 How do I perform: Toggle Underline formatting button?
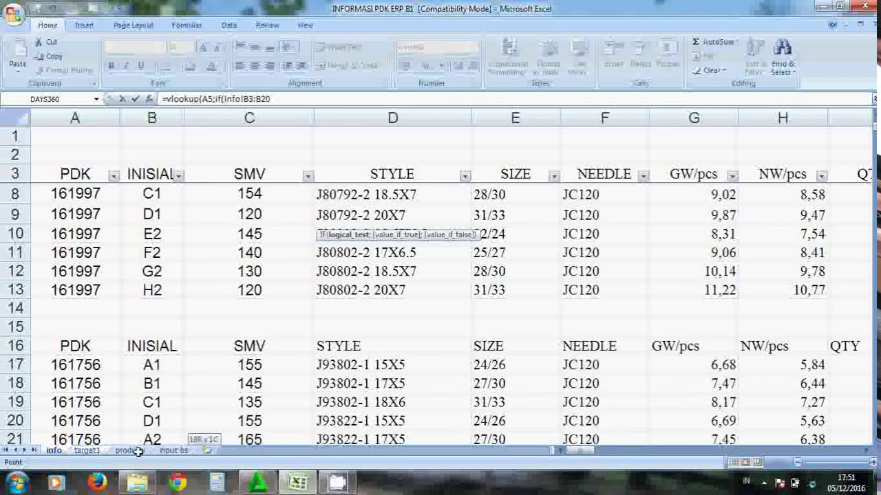(x=141, y=66)
